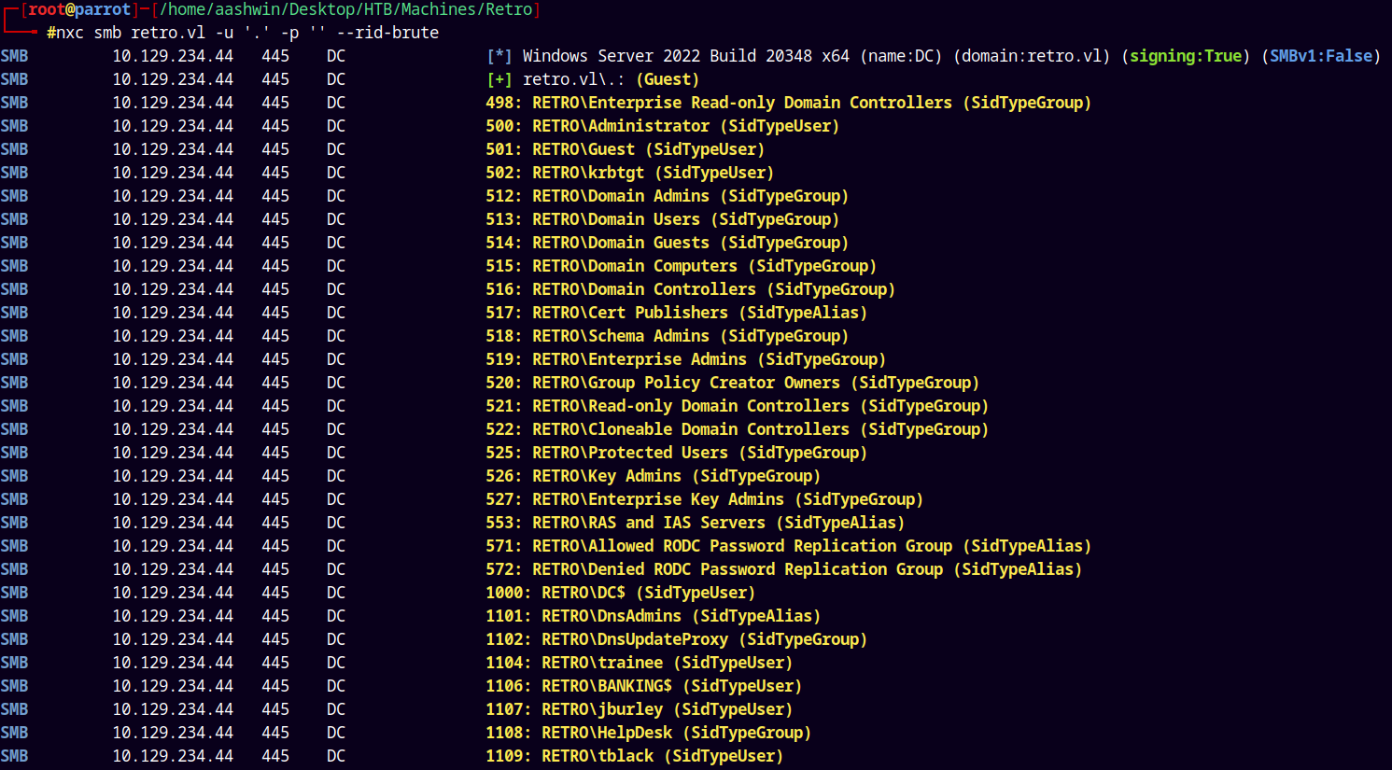The height and width of the screenshot is (770, 1392).
Task: Click the 1109: RETRO\tblack entry
Action: click(x=634, y=756)
